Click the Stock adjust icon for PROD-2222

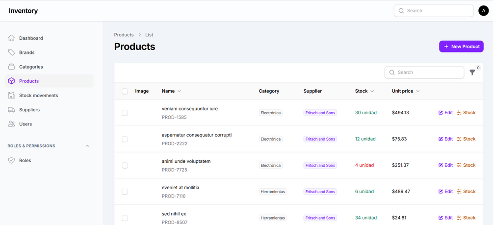(459, 139)
